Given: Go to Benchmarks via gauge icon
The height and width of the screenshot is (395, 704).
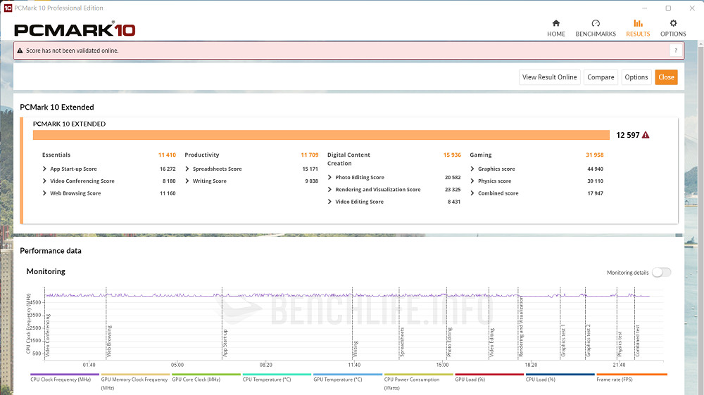Looking at the screenshot, I should (596, 24).
